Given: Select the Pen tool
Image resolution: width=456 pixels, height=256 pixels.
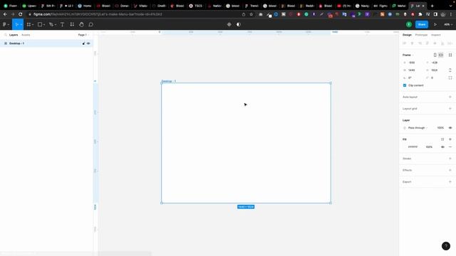Looking at the screenshot, I should pyautogui.click(x=51, y=25).
